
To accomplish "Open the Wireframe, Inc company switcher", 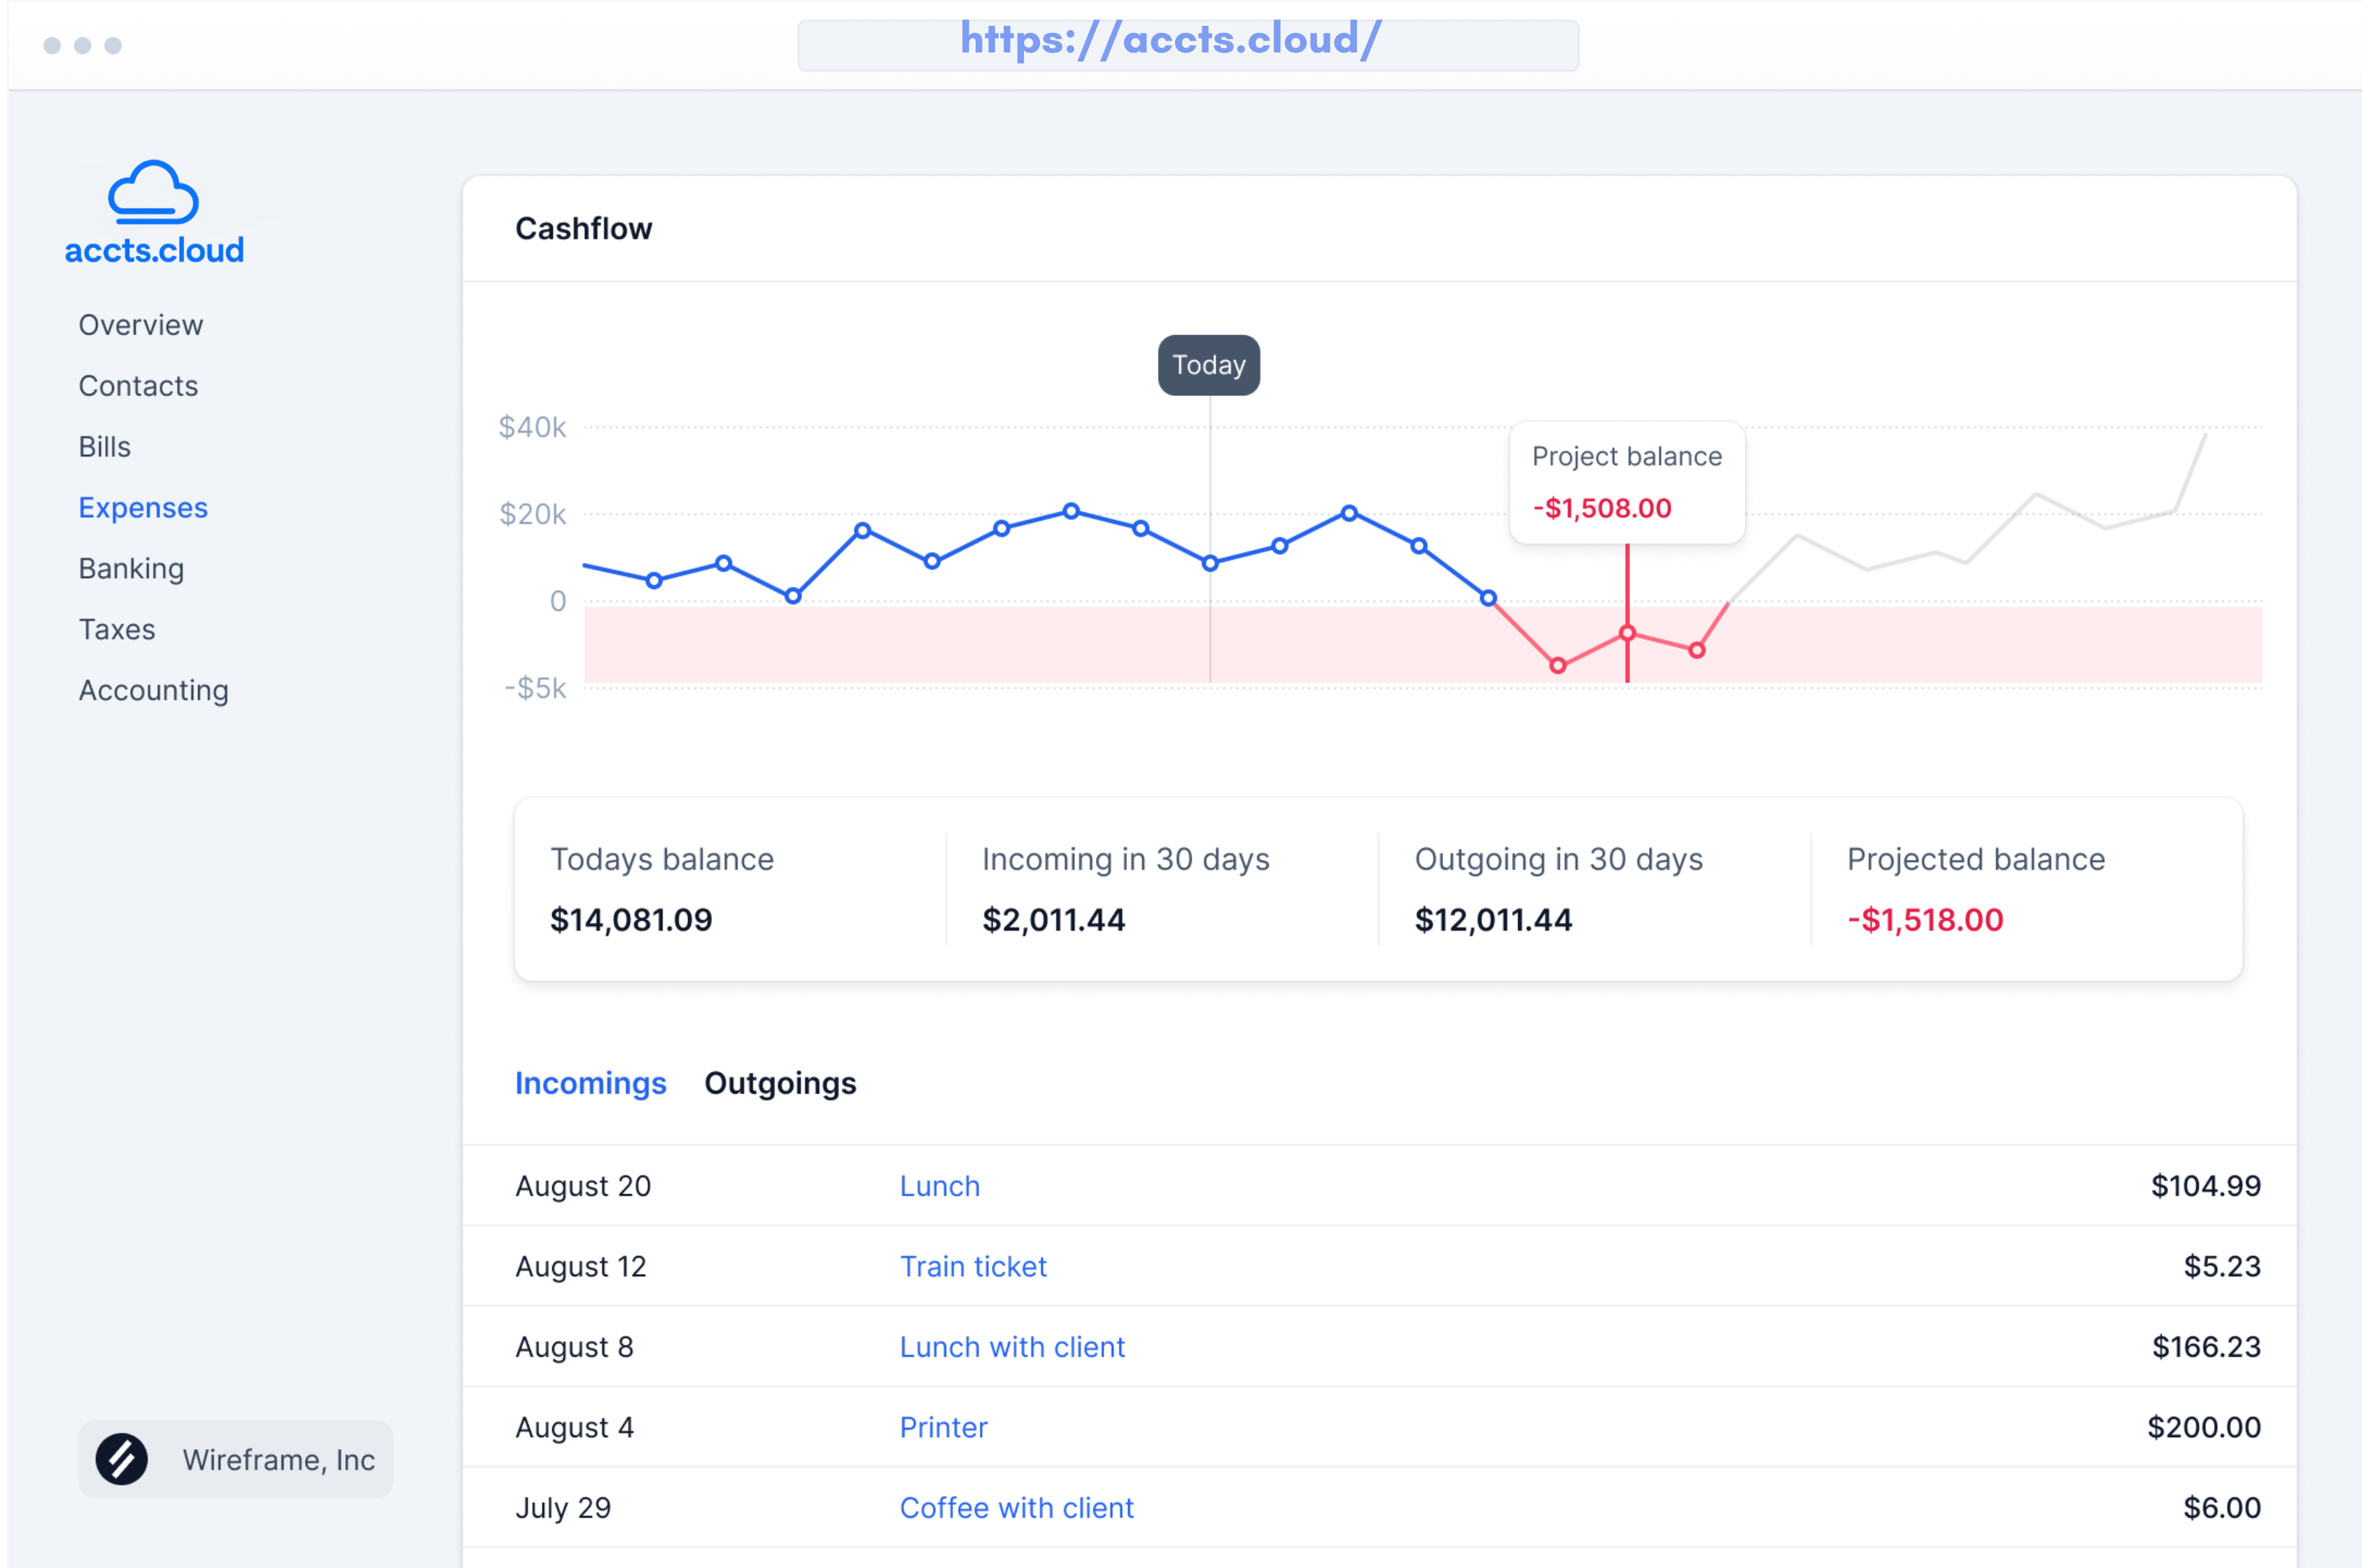I will 236,1459.
